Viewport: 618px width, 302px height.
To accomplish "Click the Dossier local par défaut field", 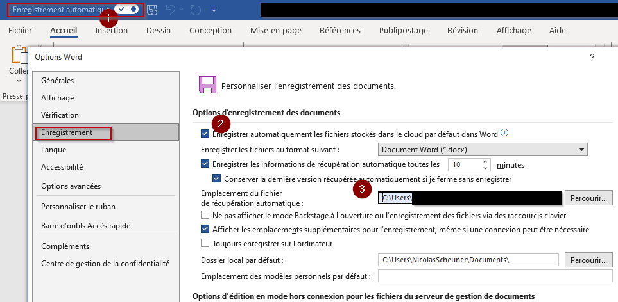I will click(x=468, y=260).
